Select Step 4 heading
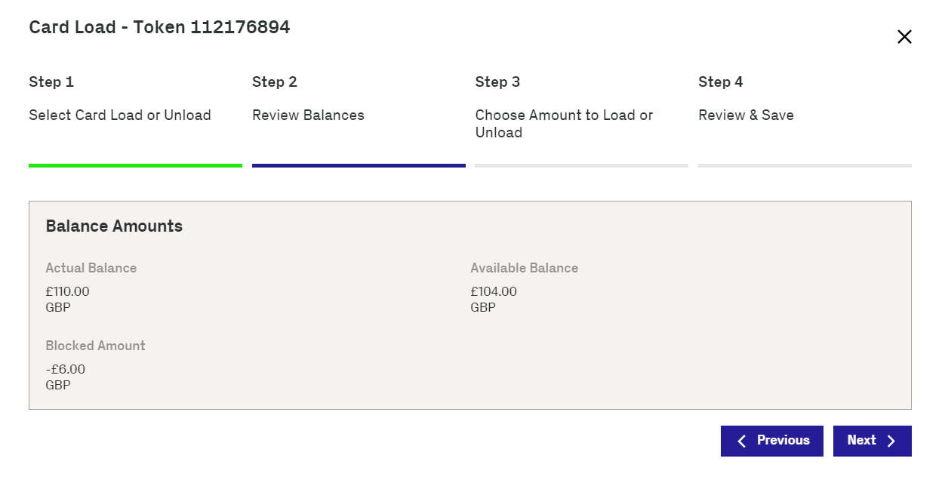The width and height of the screenshot is (942, 486). pyautogui.click(x=720, y=82)
